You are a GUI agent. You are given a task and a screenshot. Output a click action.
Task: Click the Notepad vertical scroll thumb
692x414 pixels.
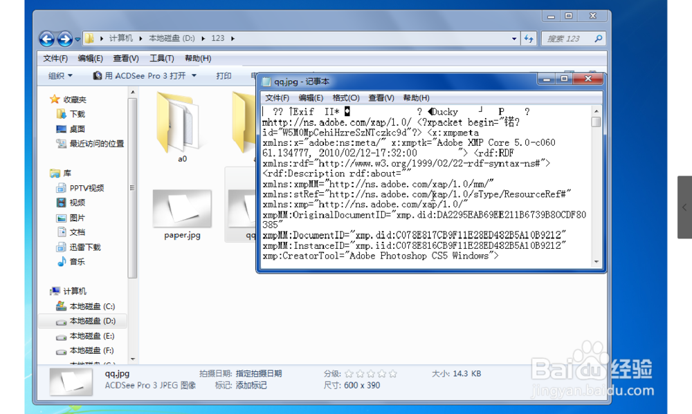[597, 121]
